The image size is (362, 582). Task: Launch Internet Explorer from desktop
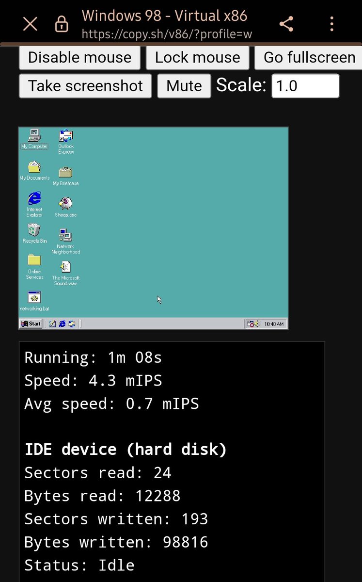[x=34, y=204]
